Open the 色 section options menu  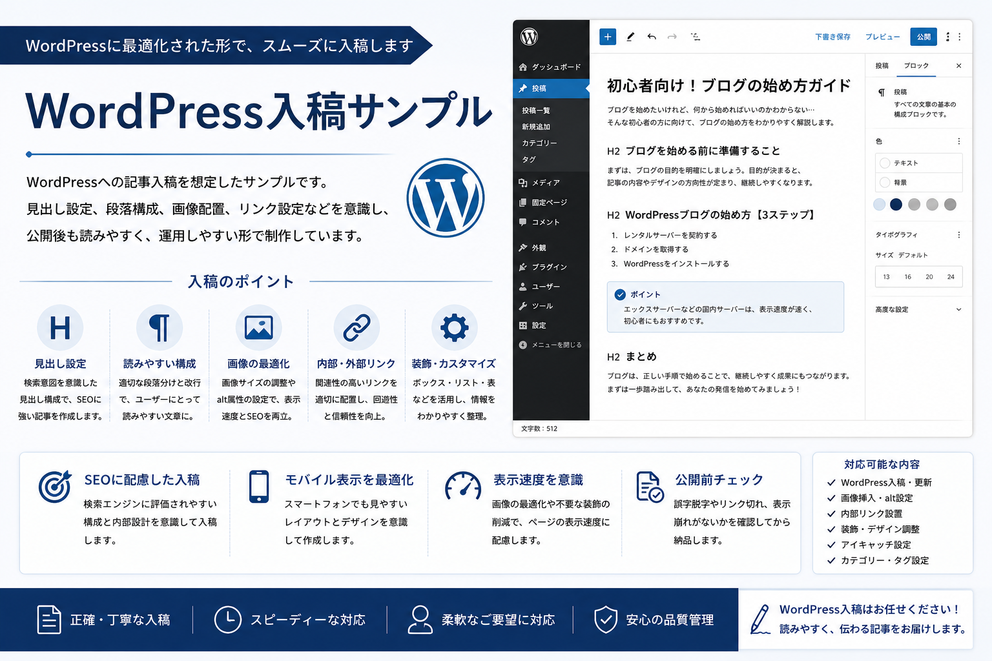click(958, 141)
